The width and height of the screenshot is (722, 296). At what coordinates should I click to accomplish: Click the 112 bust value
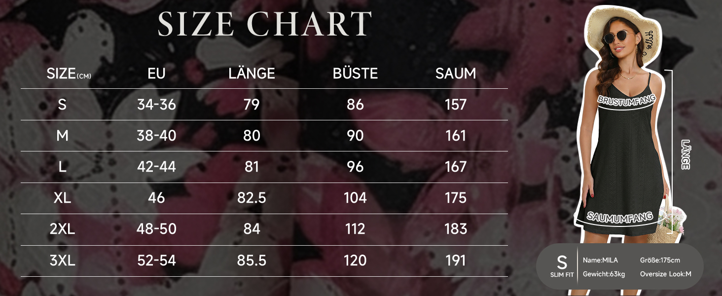(355, 229)
